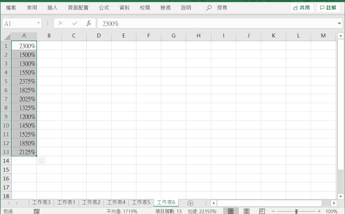Switch to Page Layout view
Viewport: 345px width, 214px height.
[x=246, y=211]
